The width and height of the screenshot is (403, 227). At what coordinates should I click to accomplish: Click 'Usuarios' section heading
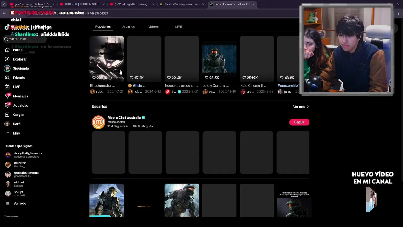click(99, 107)
